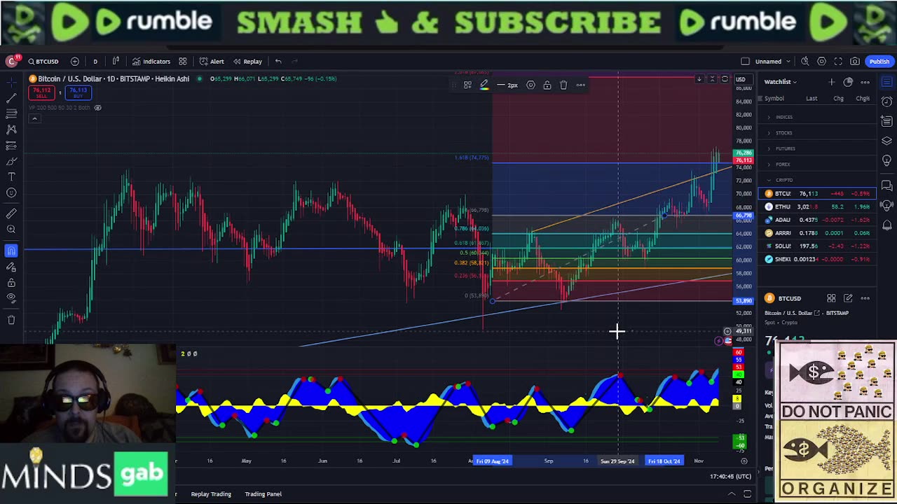897x504 pixels.
Task: Select SOLUSD row in watchlist
Action: 817,246
